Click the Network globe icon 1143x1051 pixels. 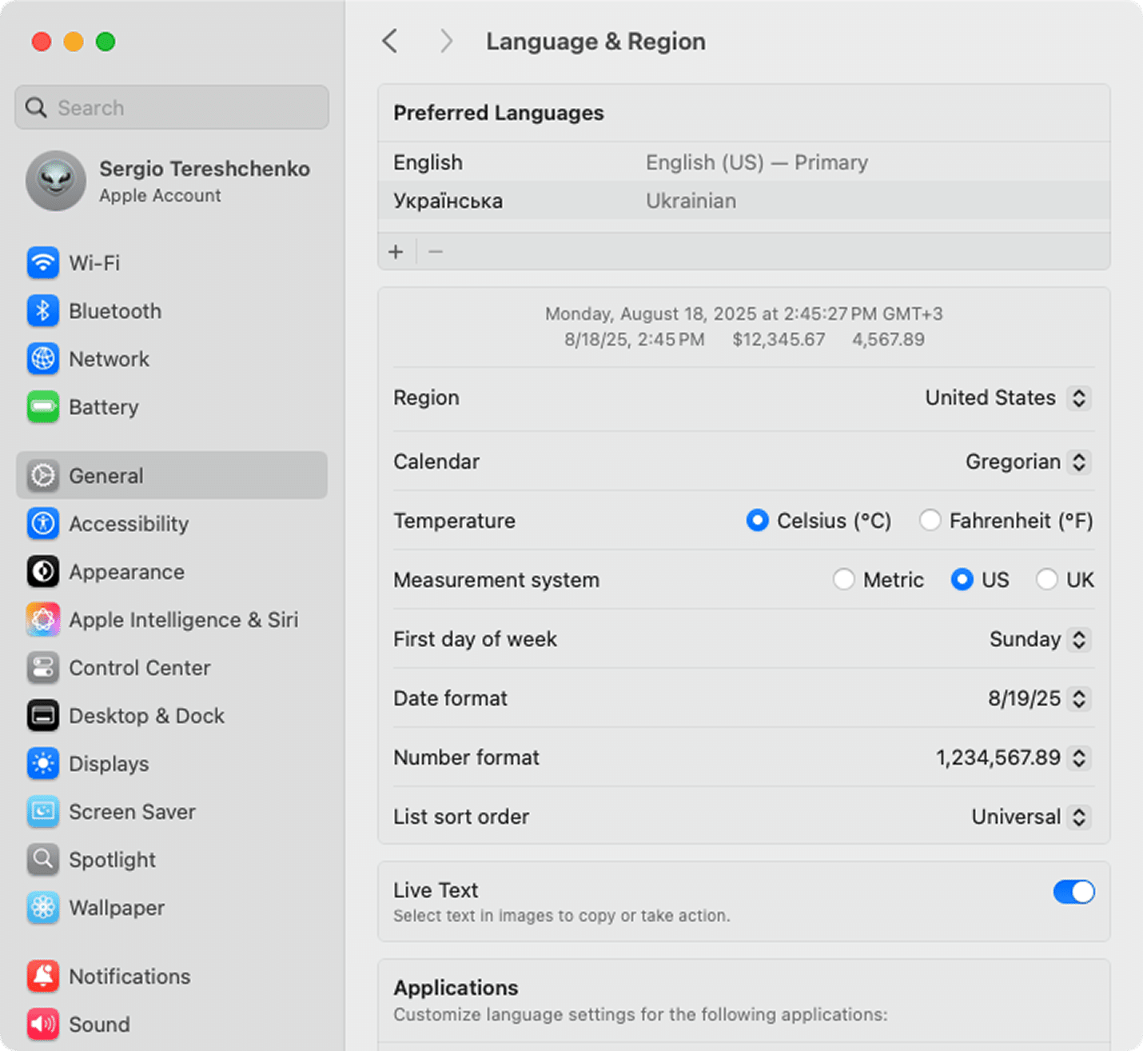click(43, 359)
